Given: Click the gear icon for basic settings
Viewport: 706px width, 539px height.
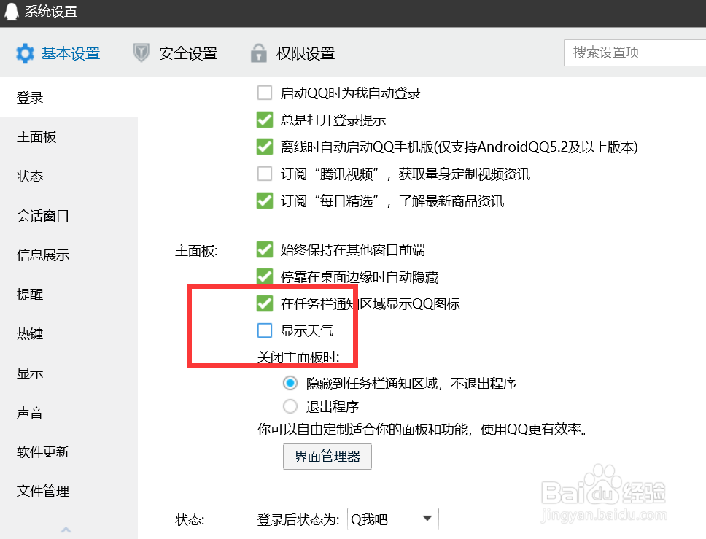Looking at the screenshot, I should pyautogui.click(x=25, y=53).
